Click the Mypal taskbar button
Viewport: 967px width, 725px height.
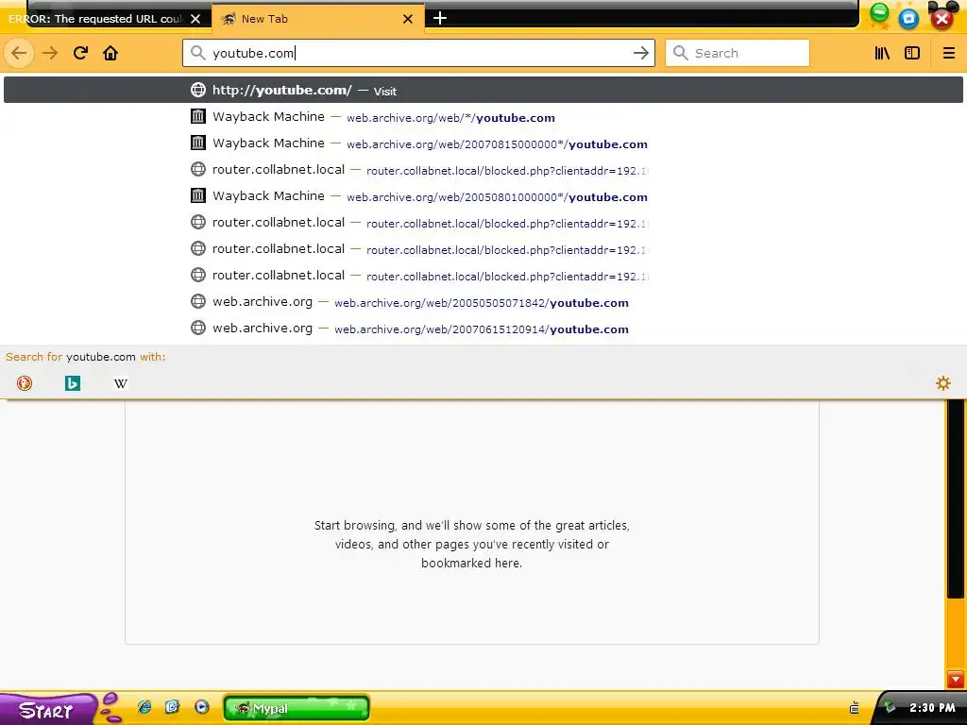[x=297, y=708]
